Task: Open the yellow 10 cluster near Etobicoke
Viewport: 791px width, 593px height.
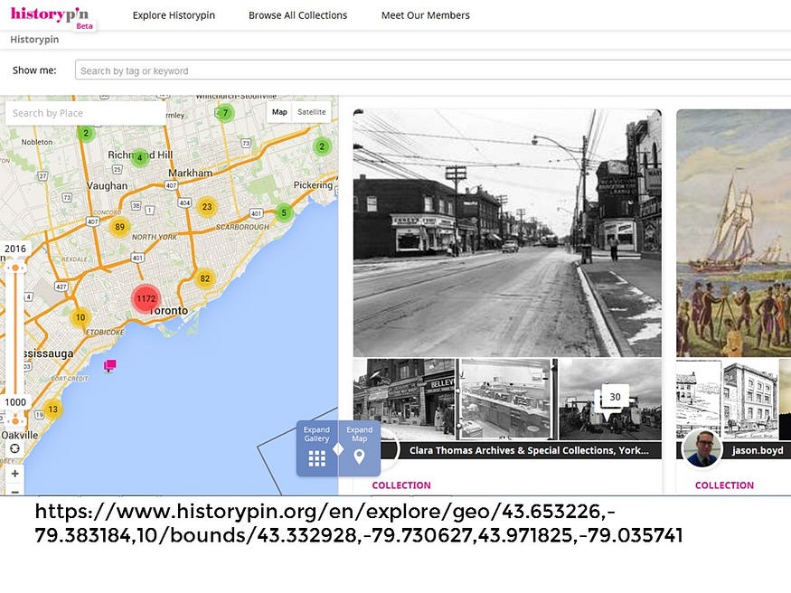Action: pyautogui.click(x=80, y=317)
